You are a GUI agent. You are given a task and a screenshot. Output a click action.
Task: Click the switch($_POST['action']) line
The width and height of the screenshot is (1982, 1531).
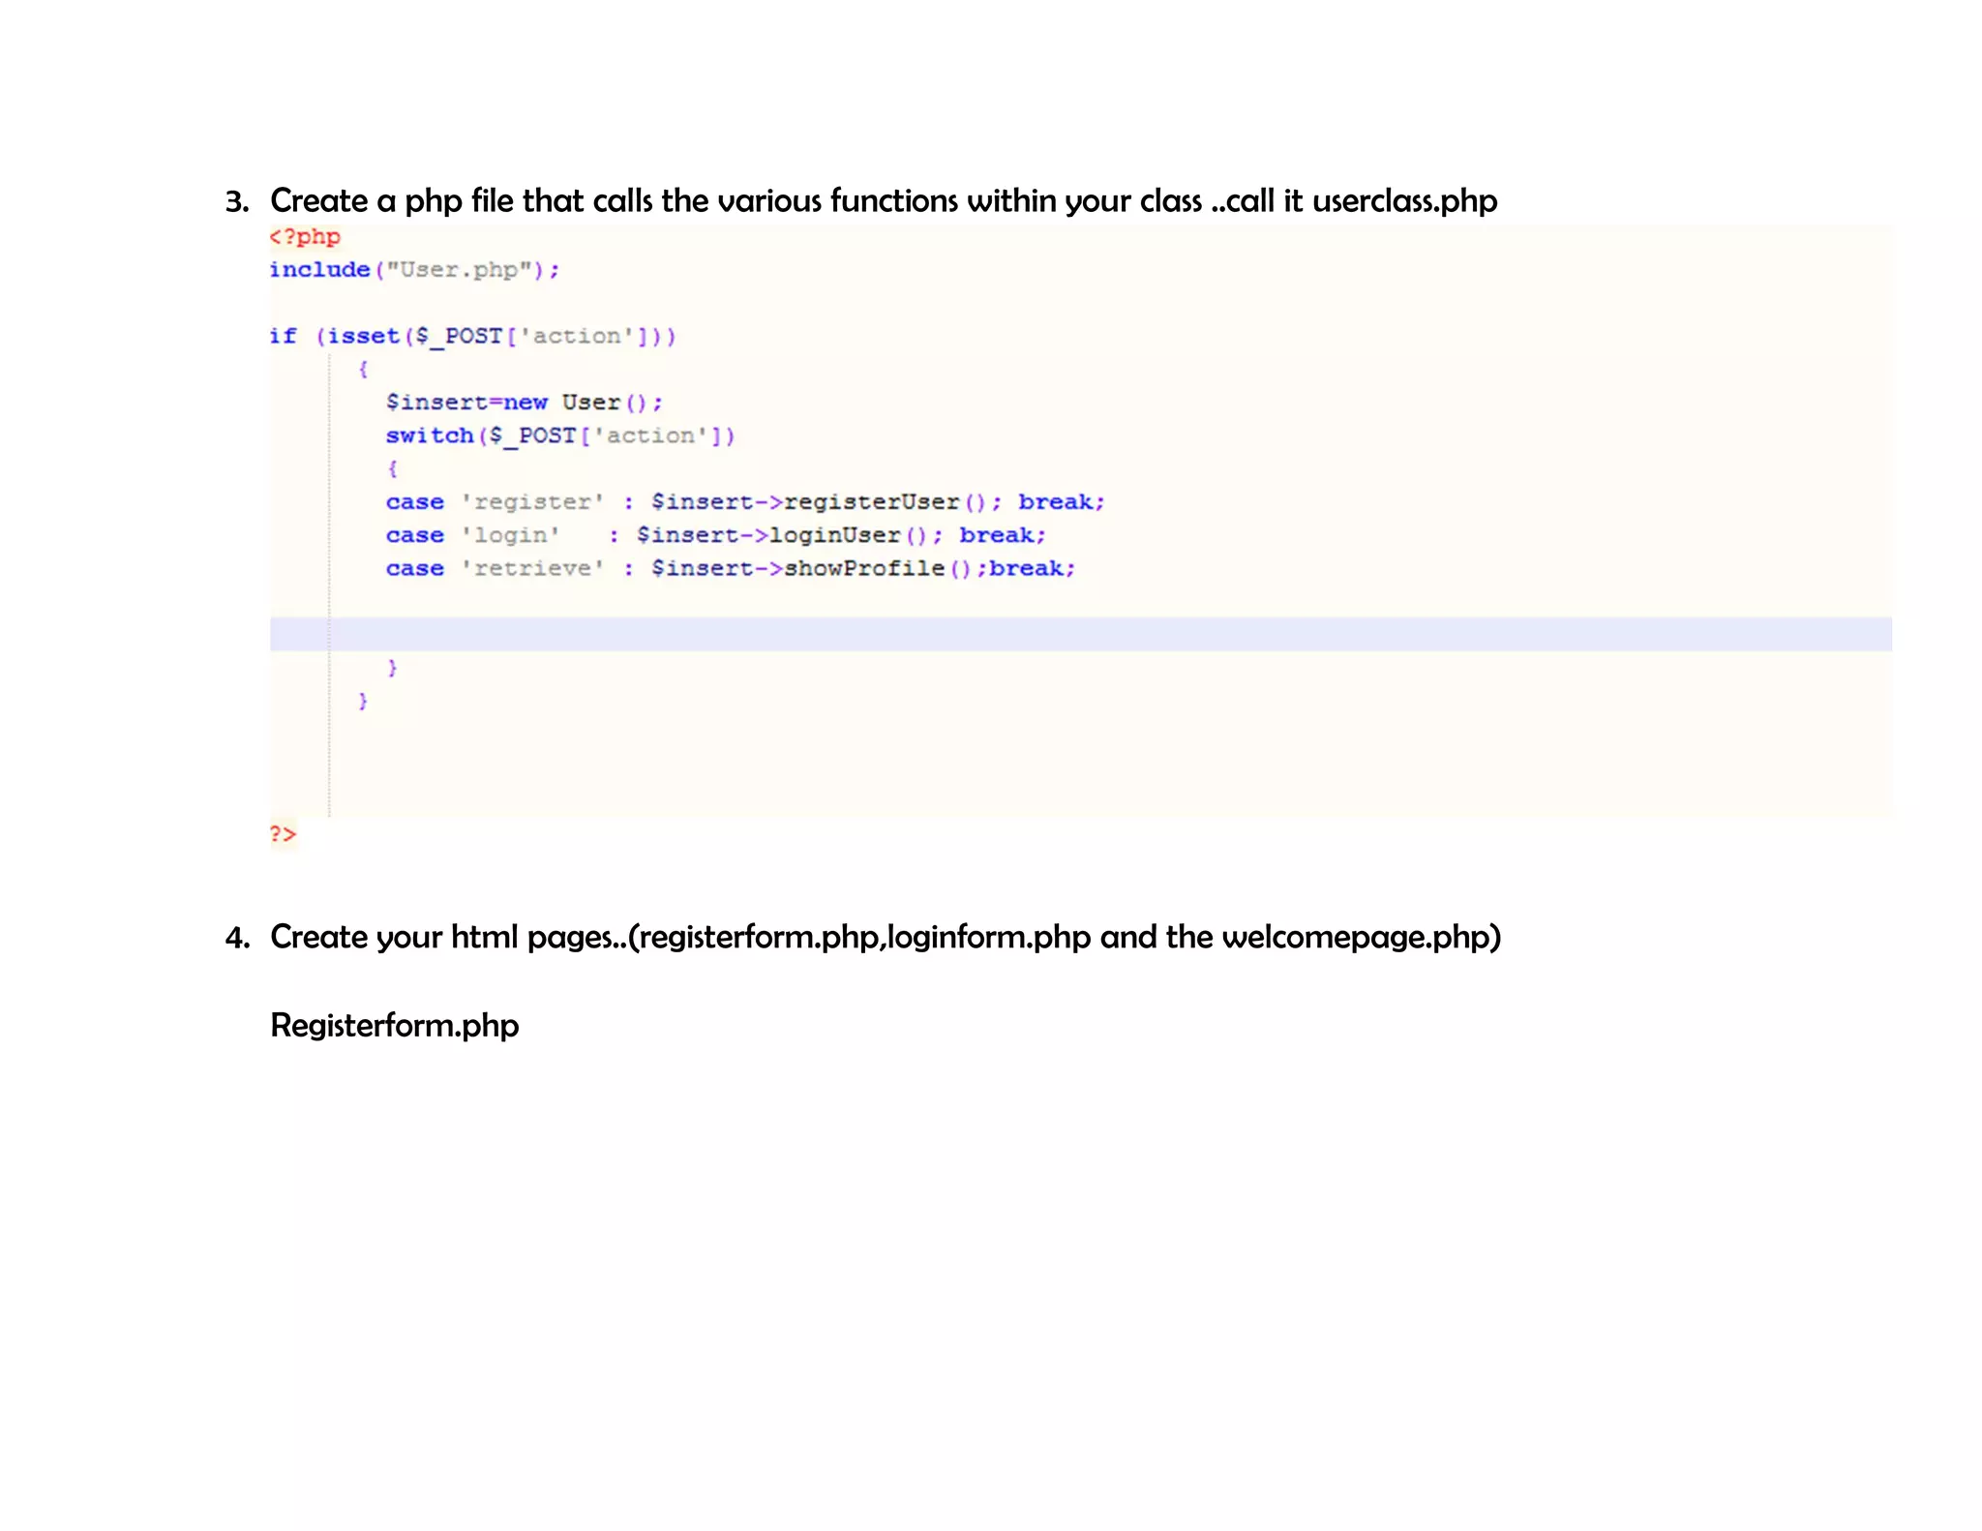click(560, 435)
